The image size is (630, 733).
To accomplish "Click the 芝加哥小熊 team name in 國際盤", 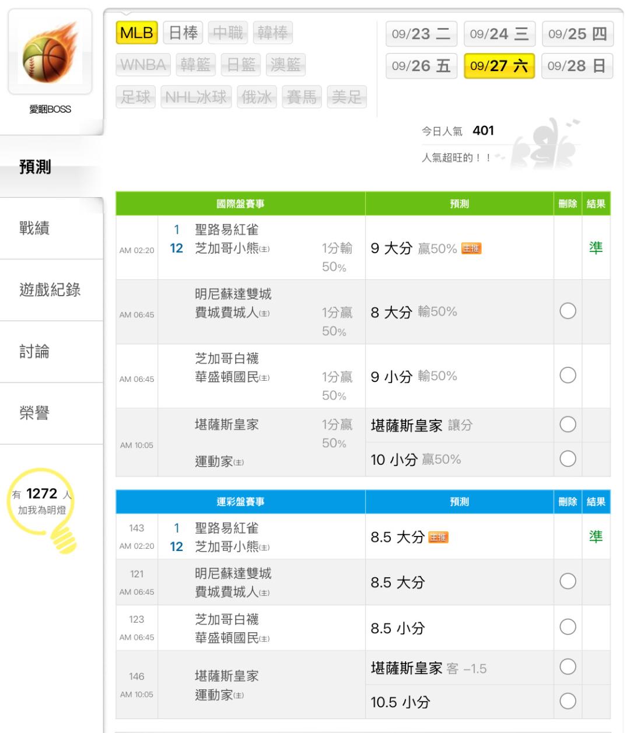I will pyautogui.click(x=226, y=248).
